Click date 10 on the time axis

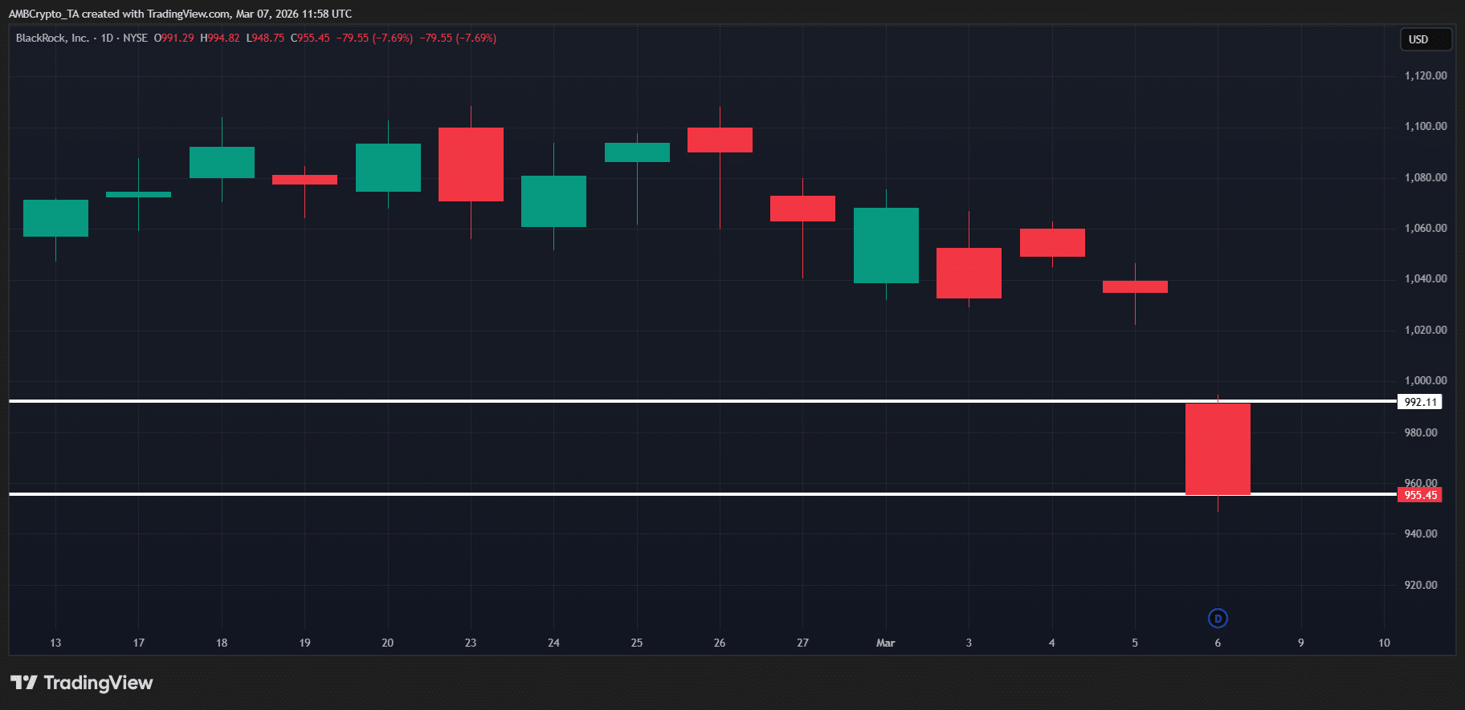pyautogui.click(x=1384, y=643)
